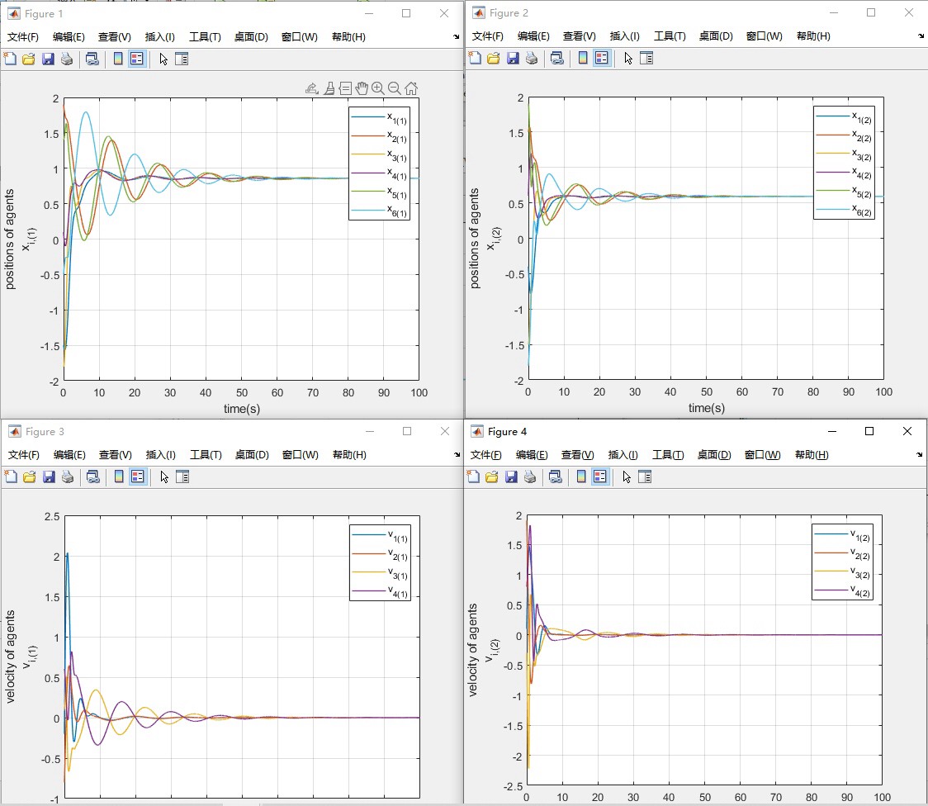This screenshot has width=928, height=806.
Task: Click Open File icon in Figure 1 toolbar
Action: (x=28, y=59)
